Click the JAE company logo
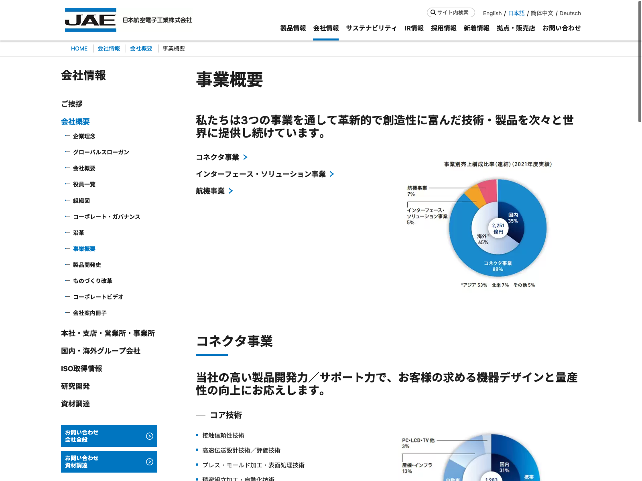Viewport: 642px width, 481px height. [x=91, y=20]
